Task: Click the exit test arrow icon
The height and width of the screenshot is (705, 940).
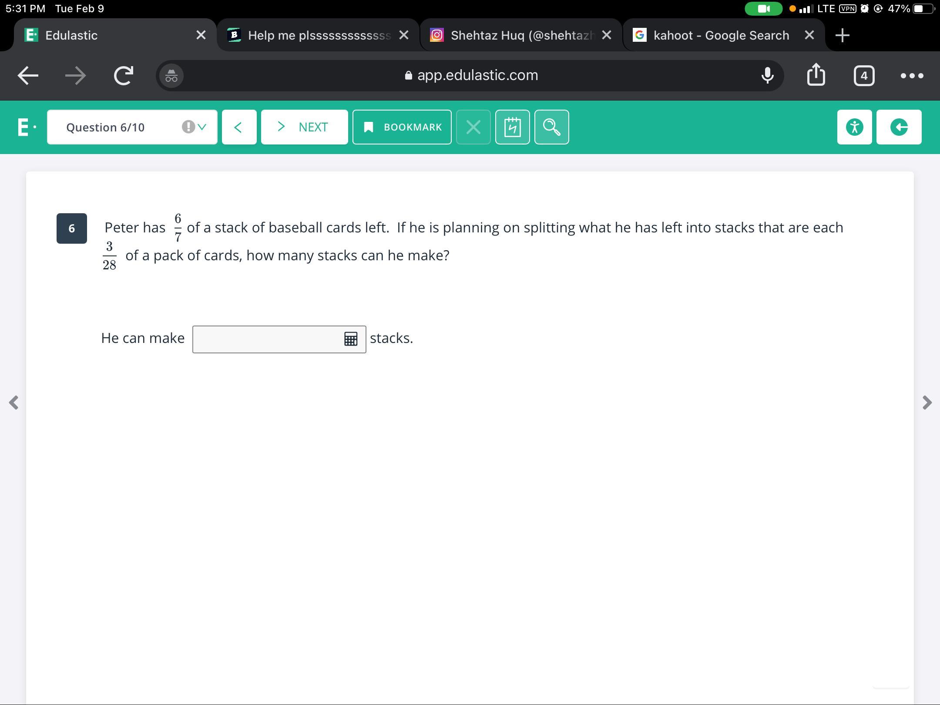Action: point(899,127)
